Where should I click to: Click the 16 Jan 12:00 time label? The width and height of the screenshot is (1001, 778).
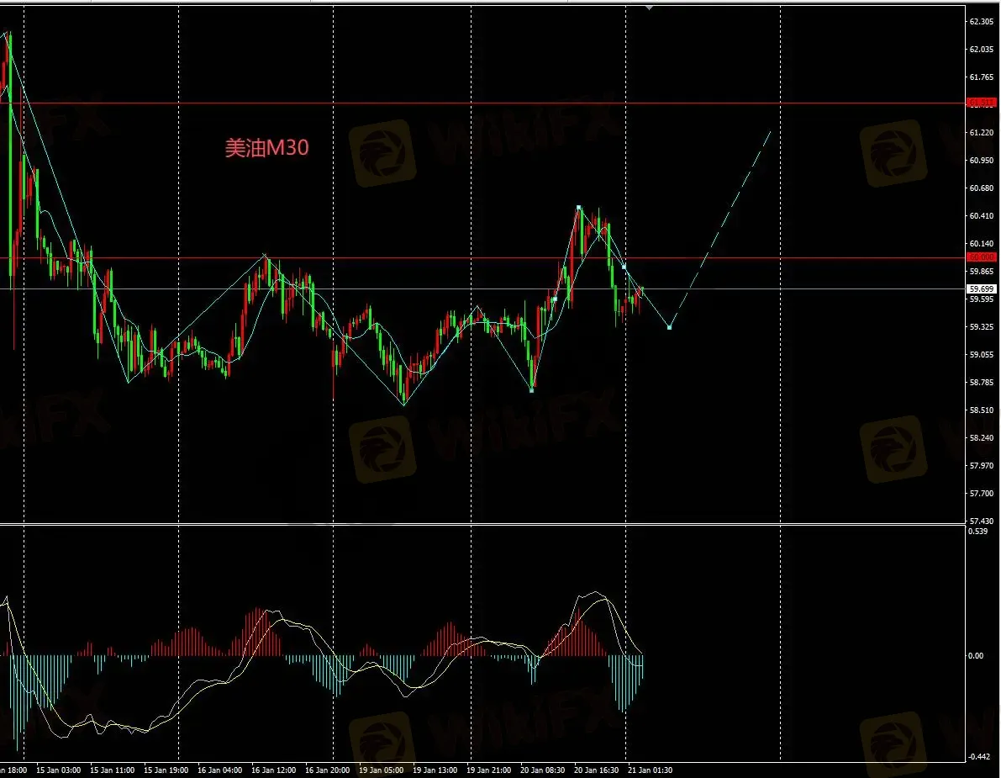click(x=273, y=770)
